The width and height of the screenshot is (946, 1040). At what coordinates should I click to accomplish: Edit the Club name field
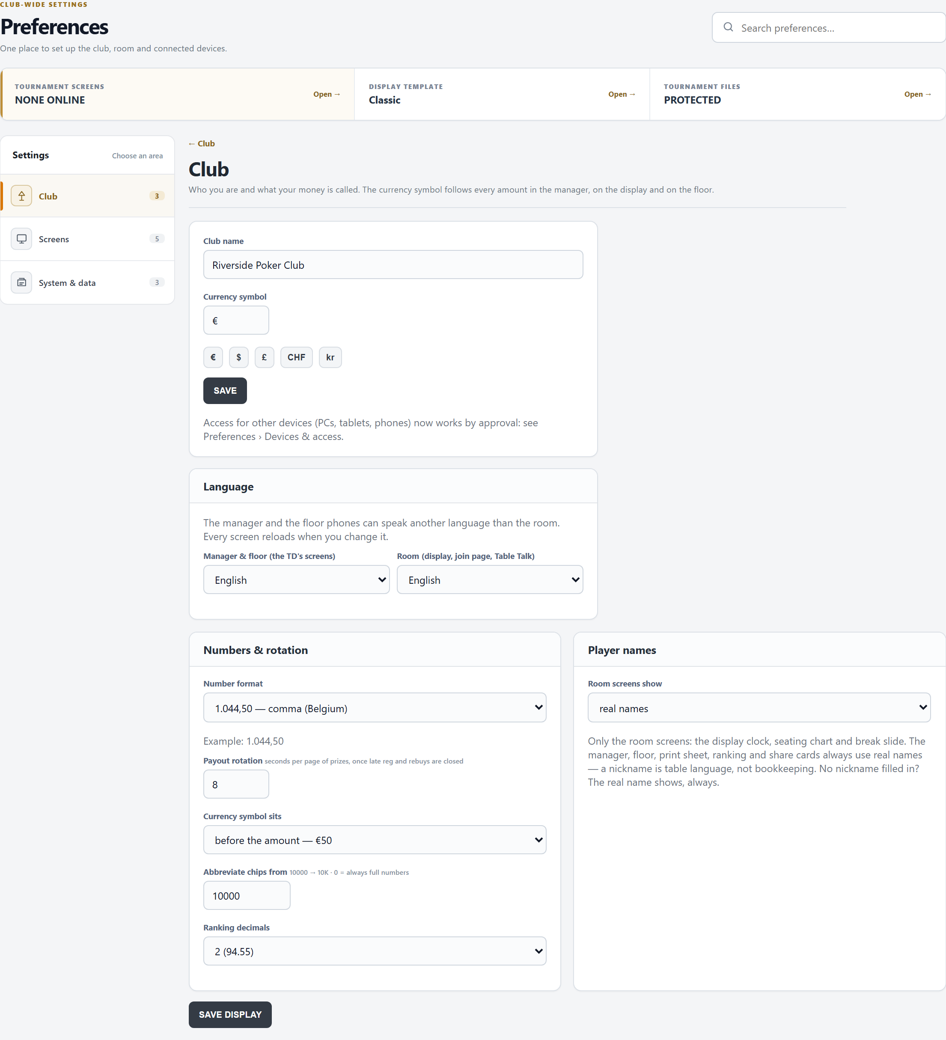(x=393, y=264)
